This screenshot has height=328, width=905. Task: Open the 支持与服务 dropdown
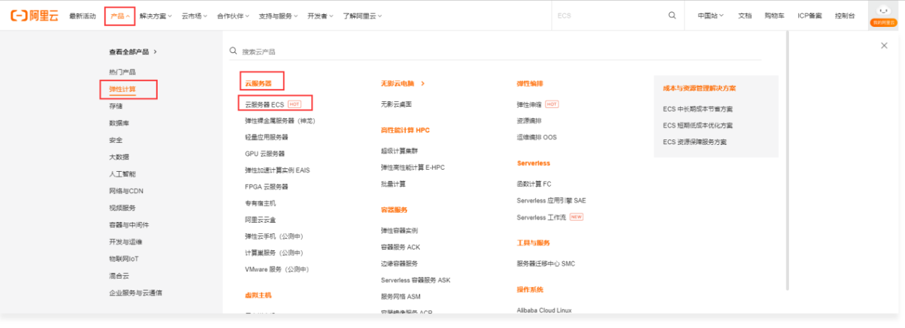[x=278, y=16]
